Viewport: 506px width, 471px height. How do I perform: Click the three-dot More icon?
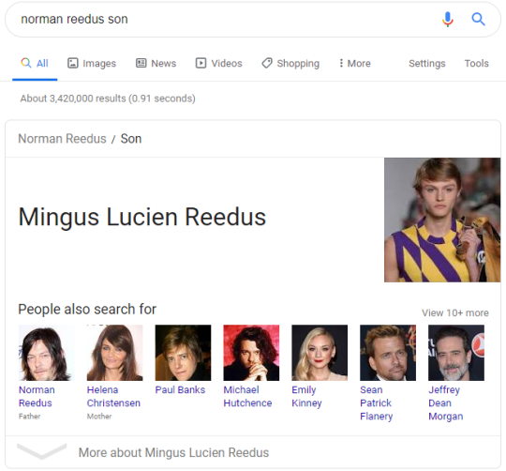[x=341, y=63]
